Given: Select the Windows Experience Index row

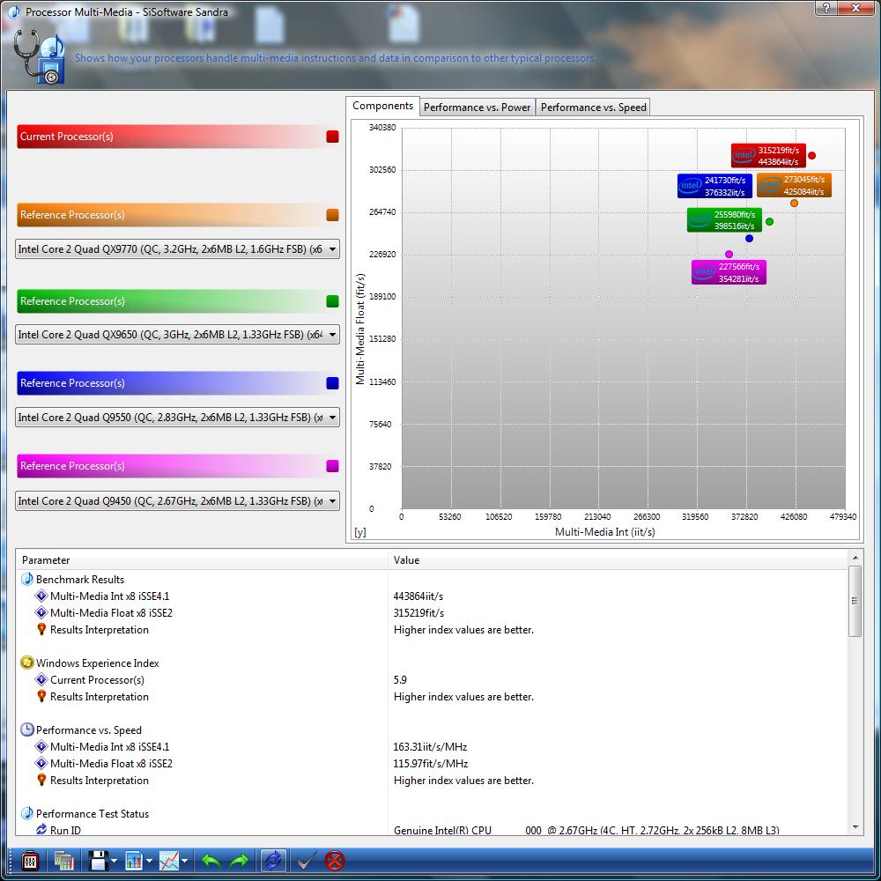Looking at the screenshot, I should click(x=433, y=663).
